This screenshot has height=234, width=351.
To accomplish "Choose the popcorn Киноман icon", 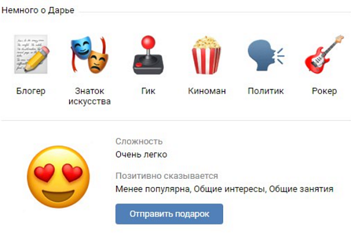I will [207, 55].
